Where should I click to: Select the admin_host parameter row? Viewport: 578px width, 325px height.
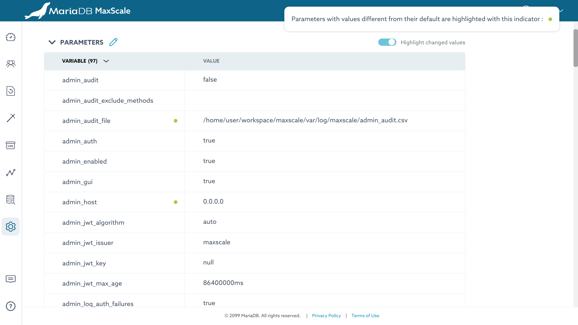tap(255, 202)
